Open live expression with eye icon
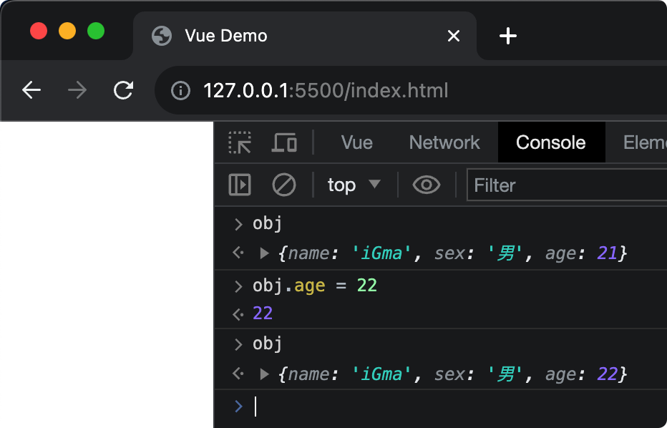The height and width of the screenshot is (428, 667). click(427, 185)
